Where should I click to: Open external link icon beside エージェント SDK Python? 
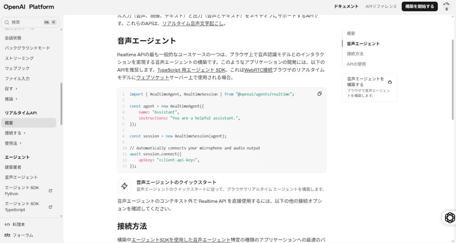pos(50,191)
